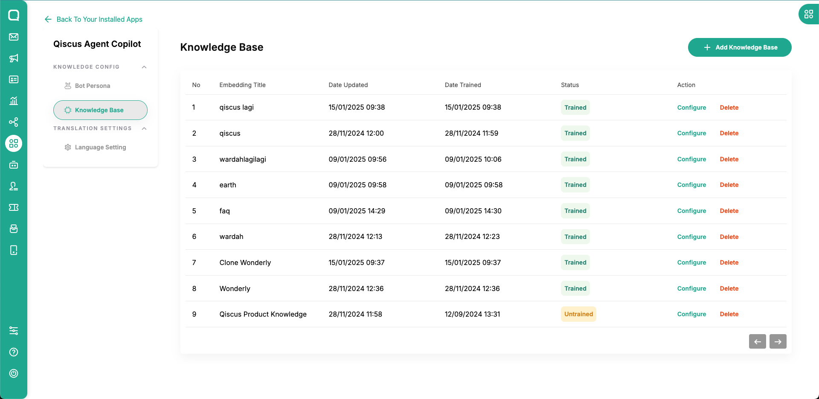Click date updated '09/01/2025 14:29'
The image size is (819, 399).
click(357, 211)
